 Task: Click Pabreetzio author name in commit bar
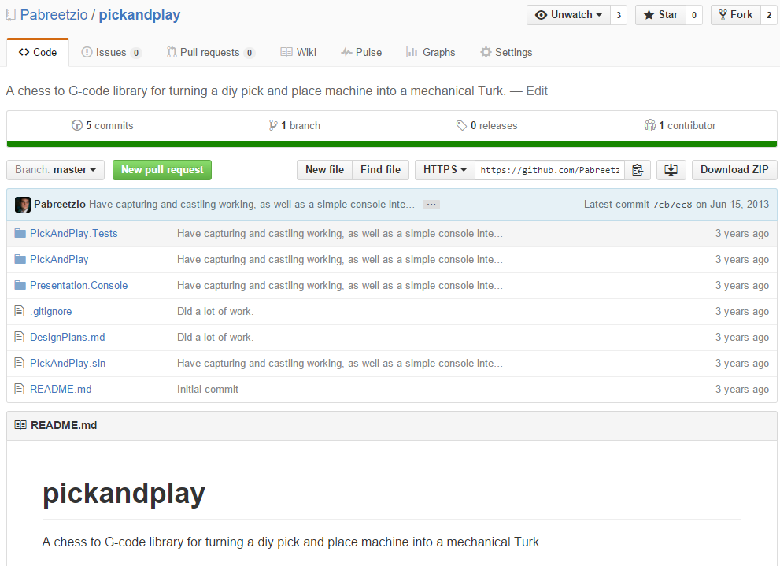(x=60, y=205)
